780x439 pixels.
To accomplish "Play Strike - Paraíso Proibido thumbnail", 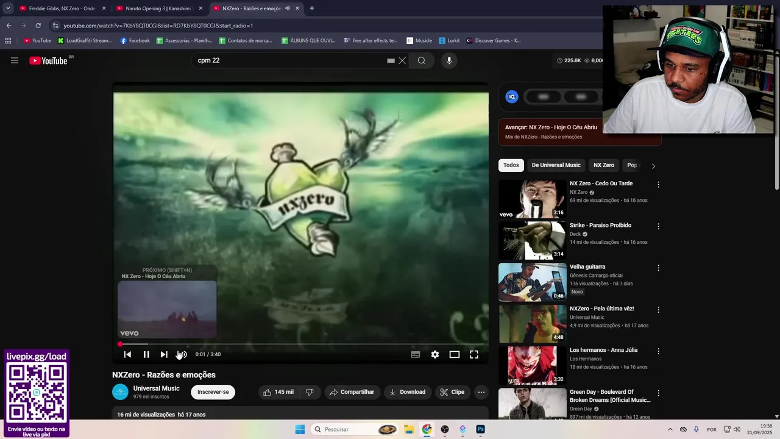I will click(533, 240).
